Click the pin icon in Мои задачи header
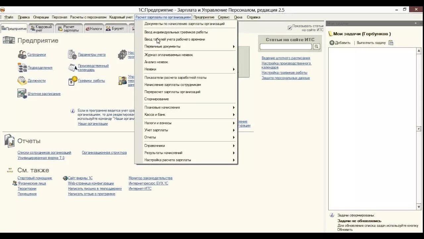The height and width of the screenshot is (239, 424). [x=415, y=23]
